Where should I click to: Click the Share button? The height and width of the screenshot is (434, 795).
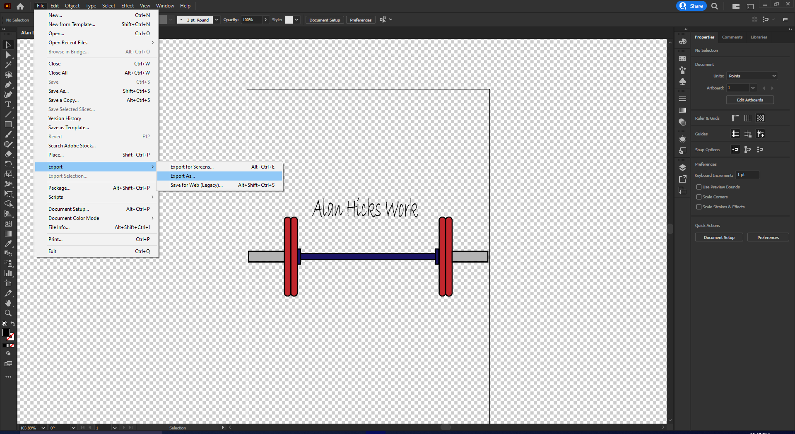coord(691,6)
